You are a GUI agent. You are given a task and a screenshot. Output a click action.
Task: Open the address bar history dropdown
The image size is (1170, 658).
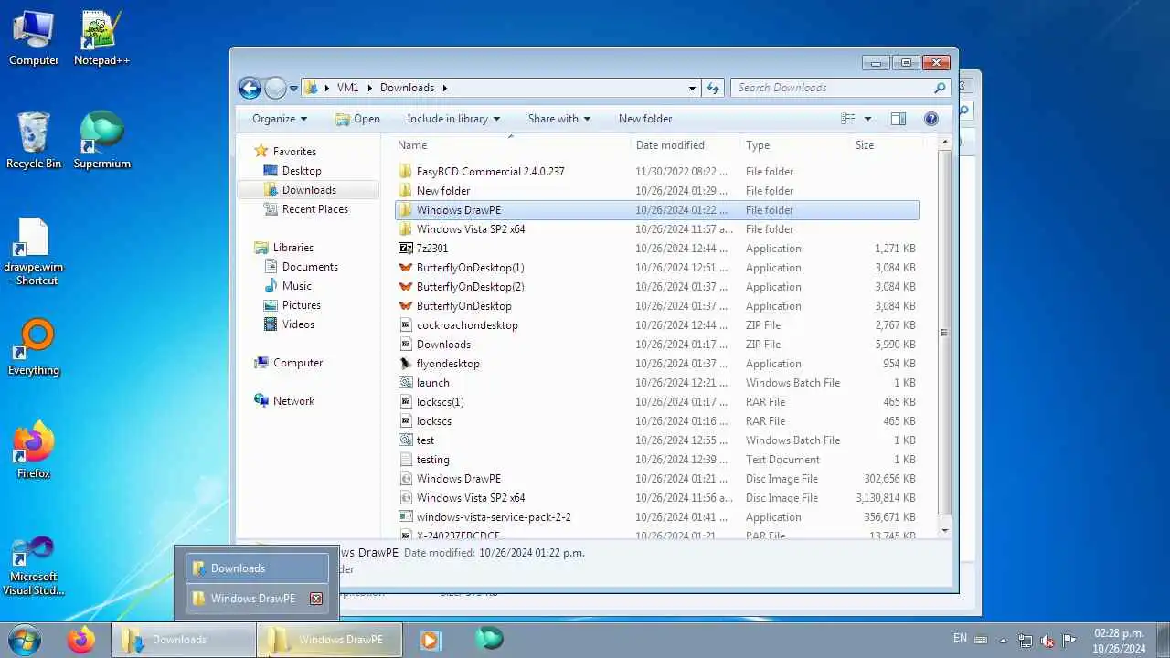click(692, 89)
